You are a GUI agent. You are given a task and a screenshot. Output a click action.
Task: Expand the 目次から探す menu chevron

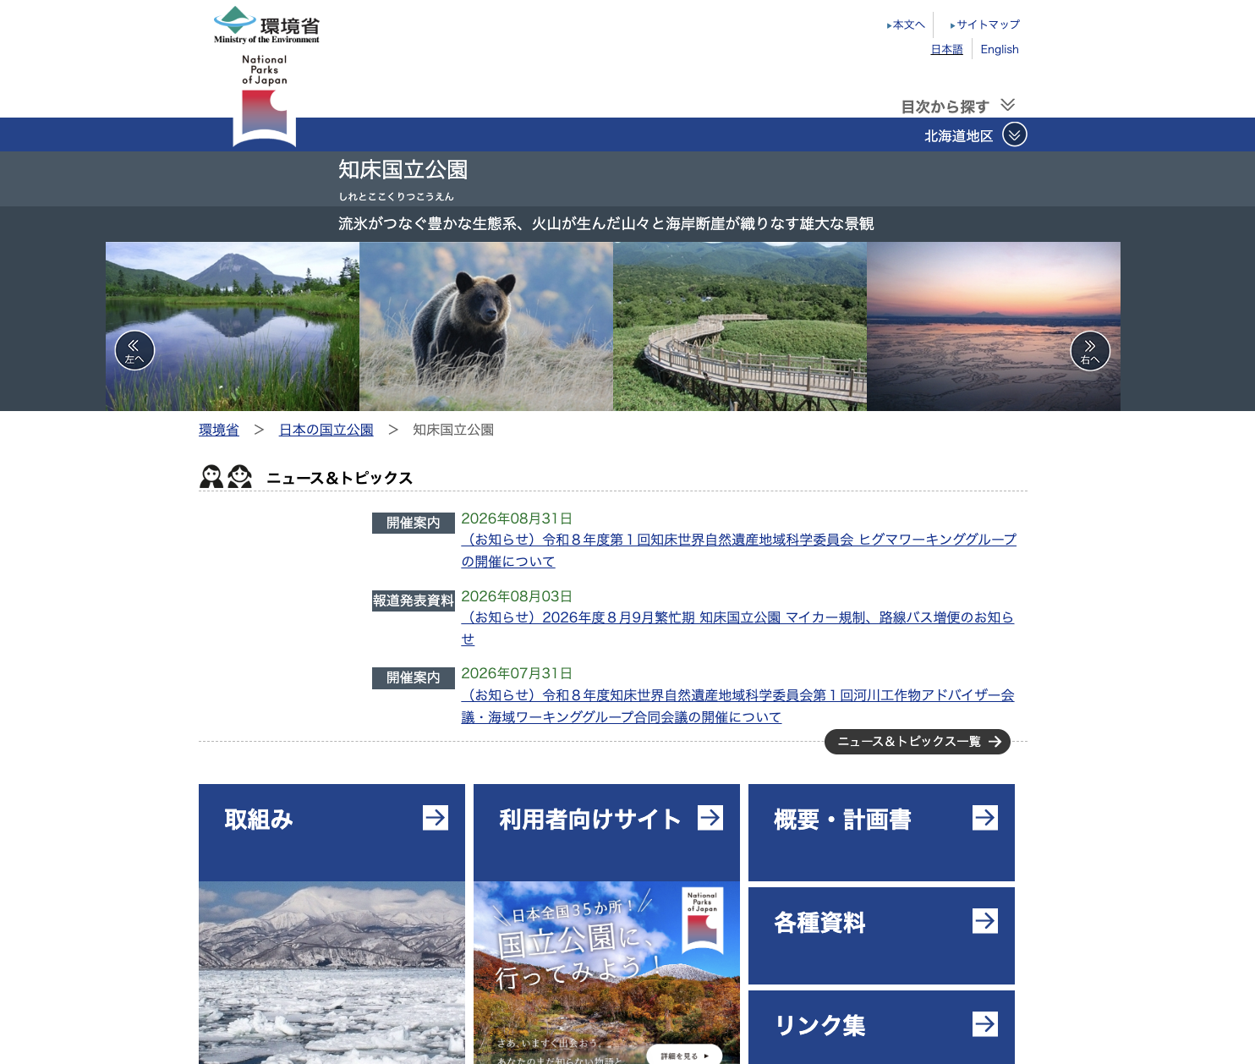(x=1007, y=105)
